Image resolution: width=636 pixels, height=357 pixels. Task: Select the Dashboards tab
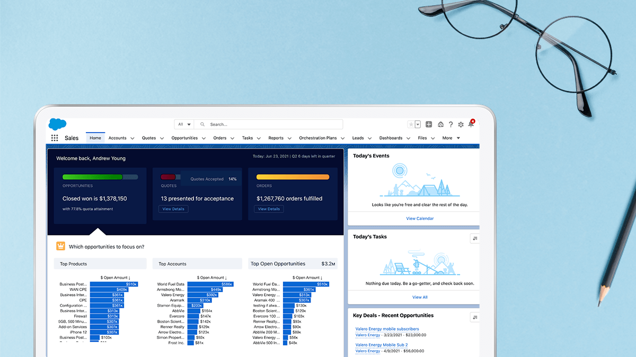point(391,138)
